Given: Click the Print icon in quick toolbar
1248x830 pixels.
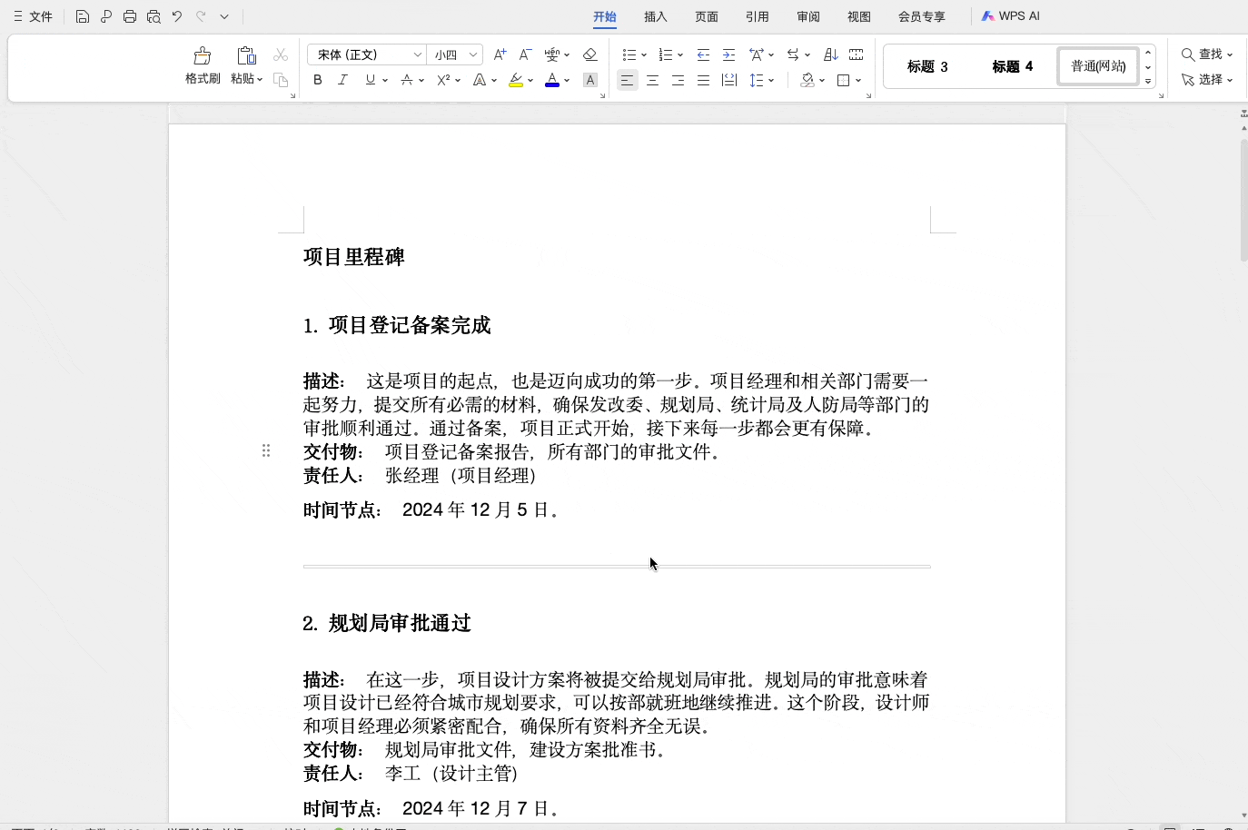Looking at the screenshot, I should pyautogui.click(x=130, y=16).
